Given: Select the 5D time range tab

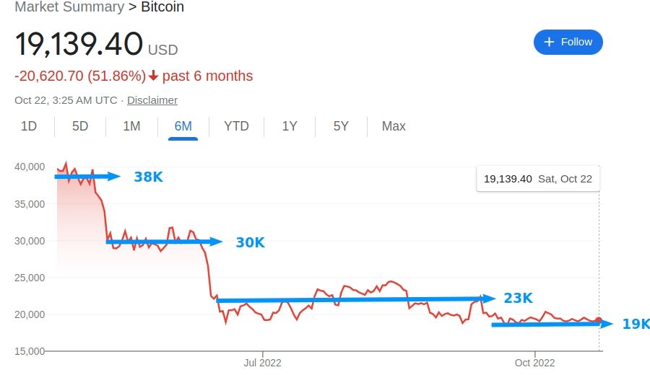Looking at the screenshot, I should [80, 126].
